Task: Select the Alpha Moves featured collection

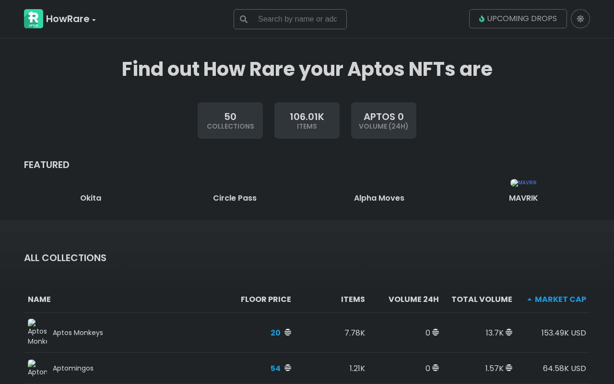Action: click(x=379, y=198)
